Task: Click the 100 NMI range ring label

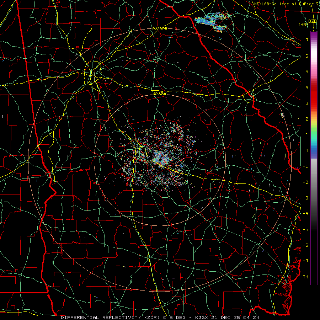Action: click(160, 28)
